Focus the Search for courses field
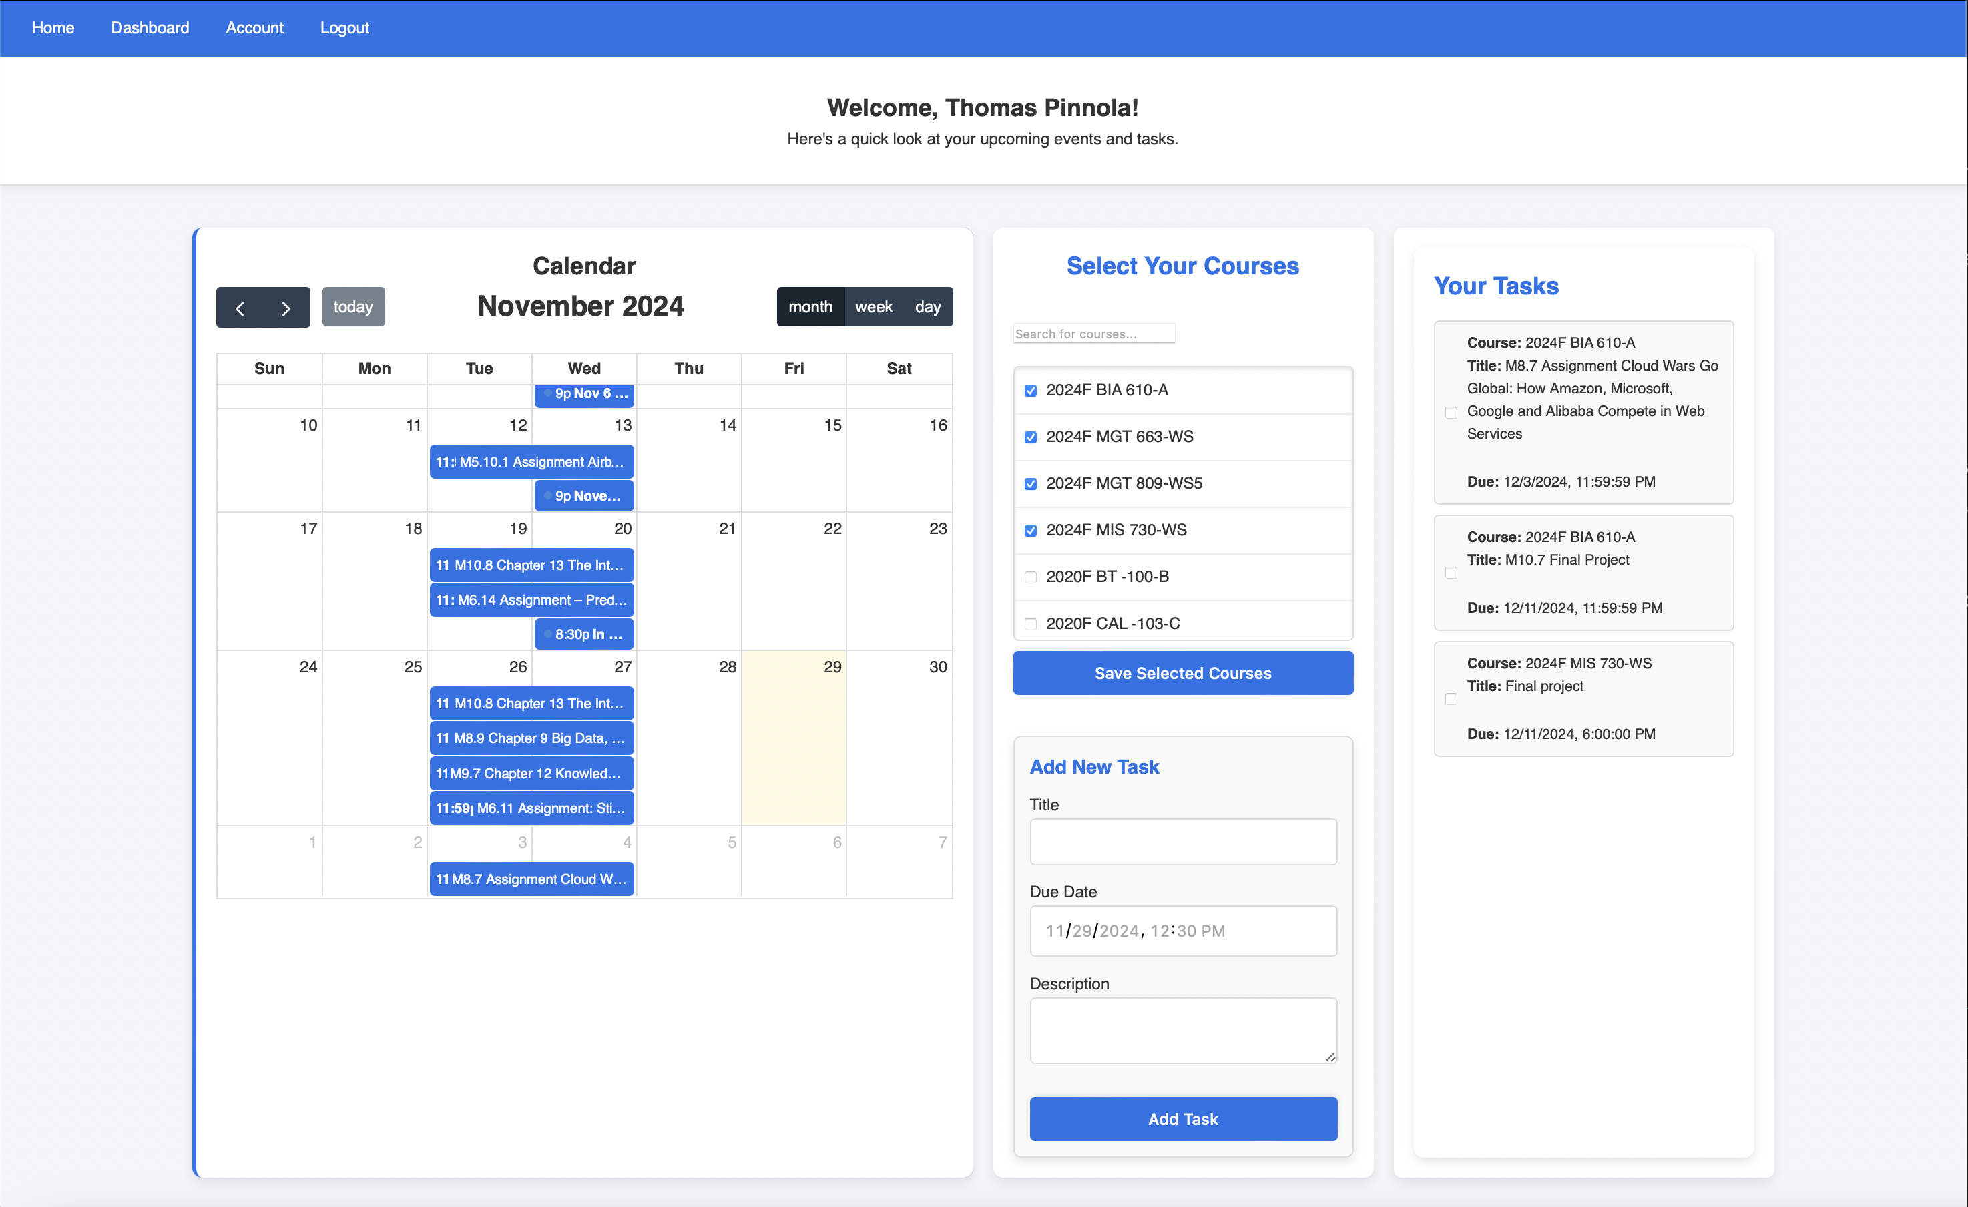Image resolution: width=1968 pixels, height=1207 pixels. coord(1093,334)
